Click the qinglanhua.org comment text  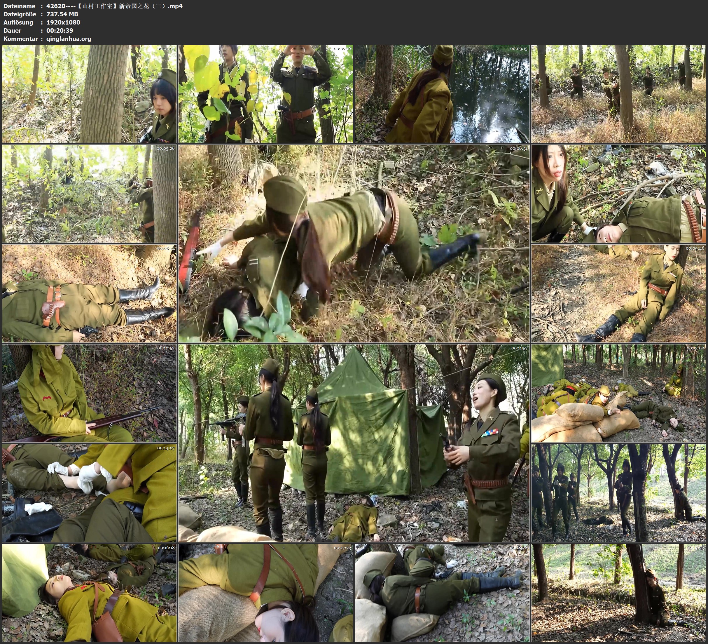pyautogui.click(x=69, y=39)
